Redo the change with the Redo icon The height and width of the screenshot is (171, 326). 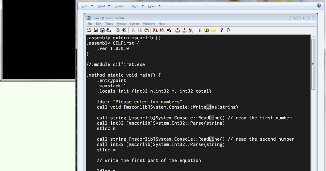[124, 30]
